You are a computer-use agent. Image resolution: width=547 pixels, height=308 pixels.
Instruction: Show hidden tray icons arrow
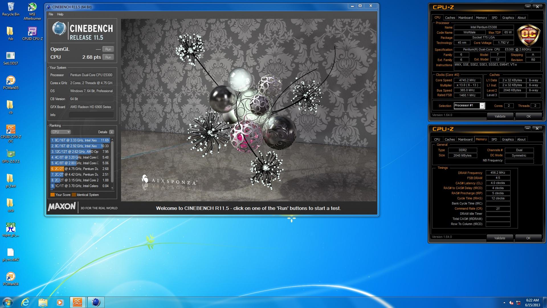(x=504, y=303)
